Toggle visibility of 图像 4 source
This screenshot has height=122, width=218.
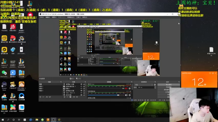[81, 88]
